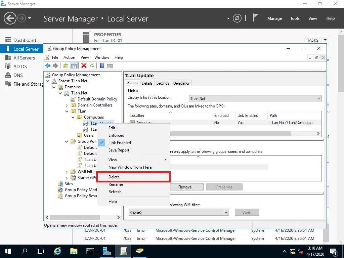This screenshot has height=258, width=344.
Task: Click Server Manager refresh circle icon
Action: (237, 18)
